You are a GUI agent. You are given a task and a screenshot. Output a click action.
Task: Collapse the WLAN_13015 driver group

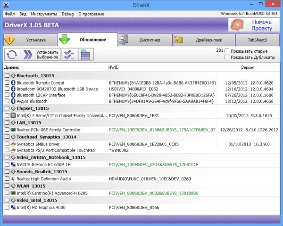(13, 186)
